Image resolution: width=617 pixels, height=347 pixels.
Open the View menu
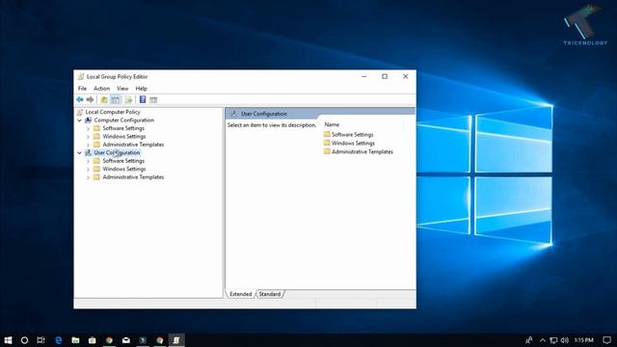tap(122, 89)
